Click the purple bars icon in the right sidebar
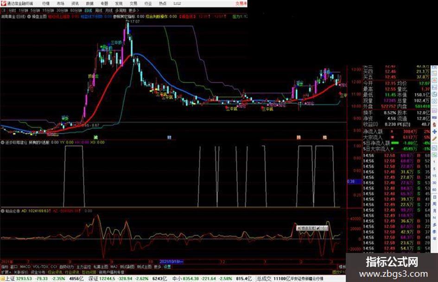 (x=434, y=111)
